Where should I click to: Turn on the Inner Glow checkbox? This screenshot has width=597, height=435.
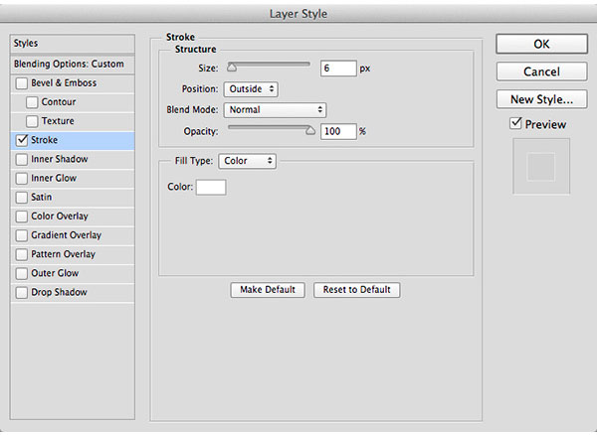(22, 178)
